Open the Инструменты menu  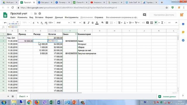(72, 17)
